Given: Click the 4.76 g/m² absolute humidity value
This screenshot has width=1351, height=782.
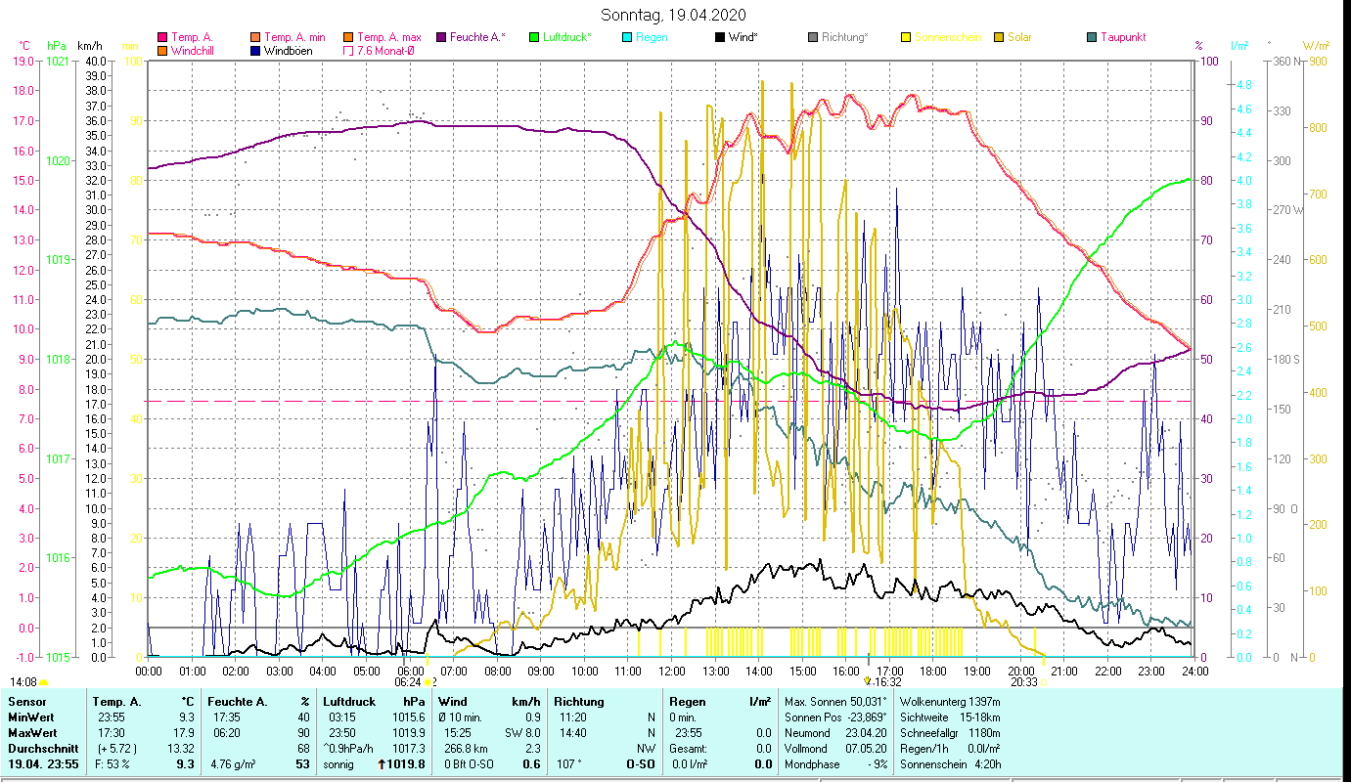Looking at the screenshot, I should (x=233, y=764).
